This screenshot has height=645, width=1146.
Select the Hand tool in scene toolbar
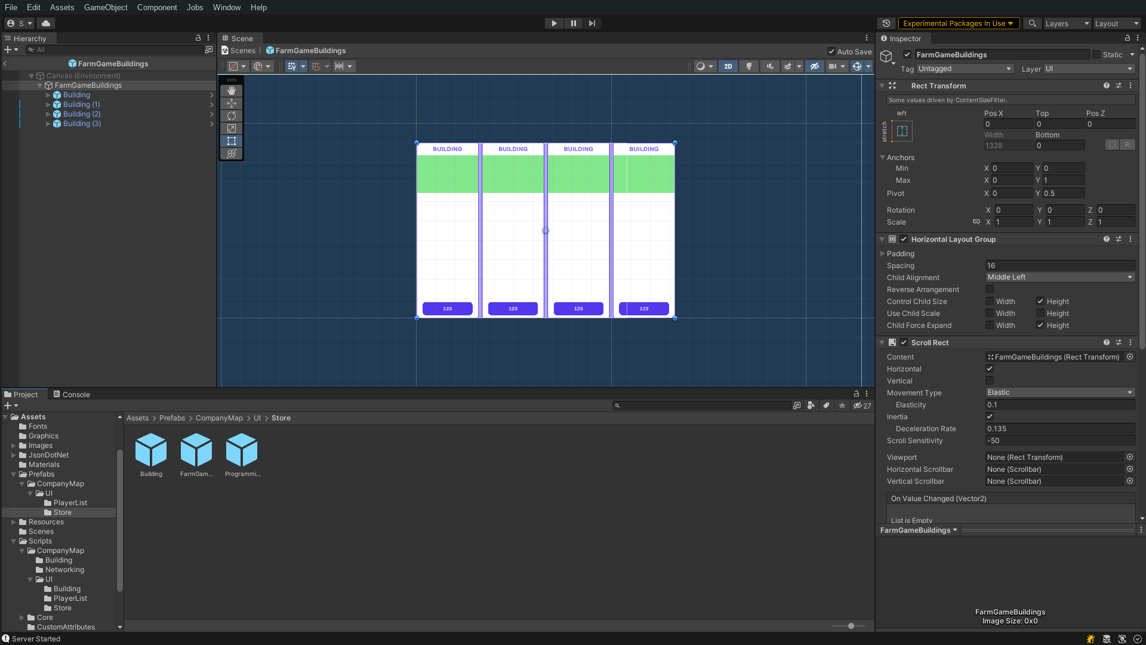(232, 91)
